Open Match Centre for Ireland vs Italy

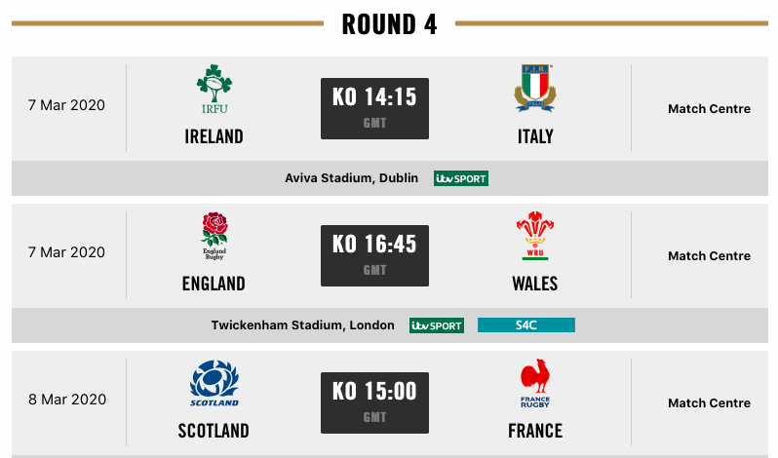(x=709, y=108)
